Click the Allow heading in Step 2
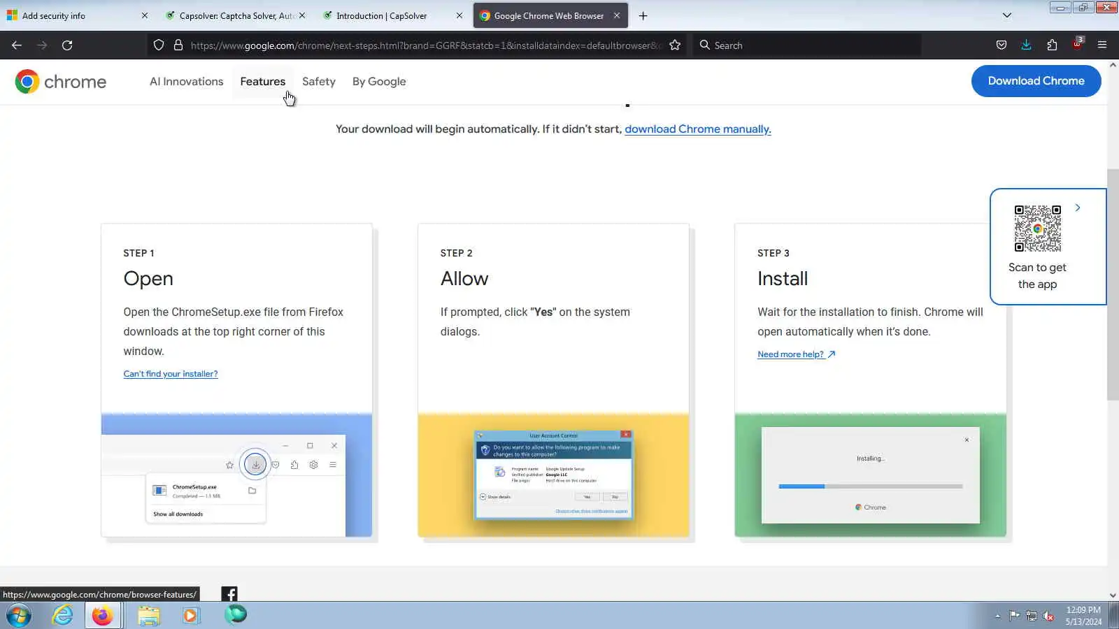 coord(464,279)
